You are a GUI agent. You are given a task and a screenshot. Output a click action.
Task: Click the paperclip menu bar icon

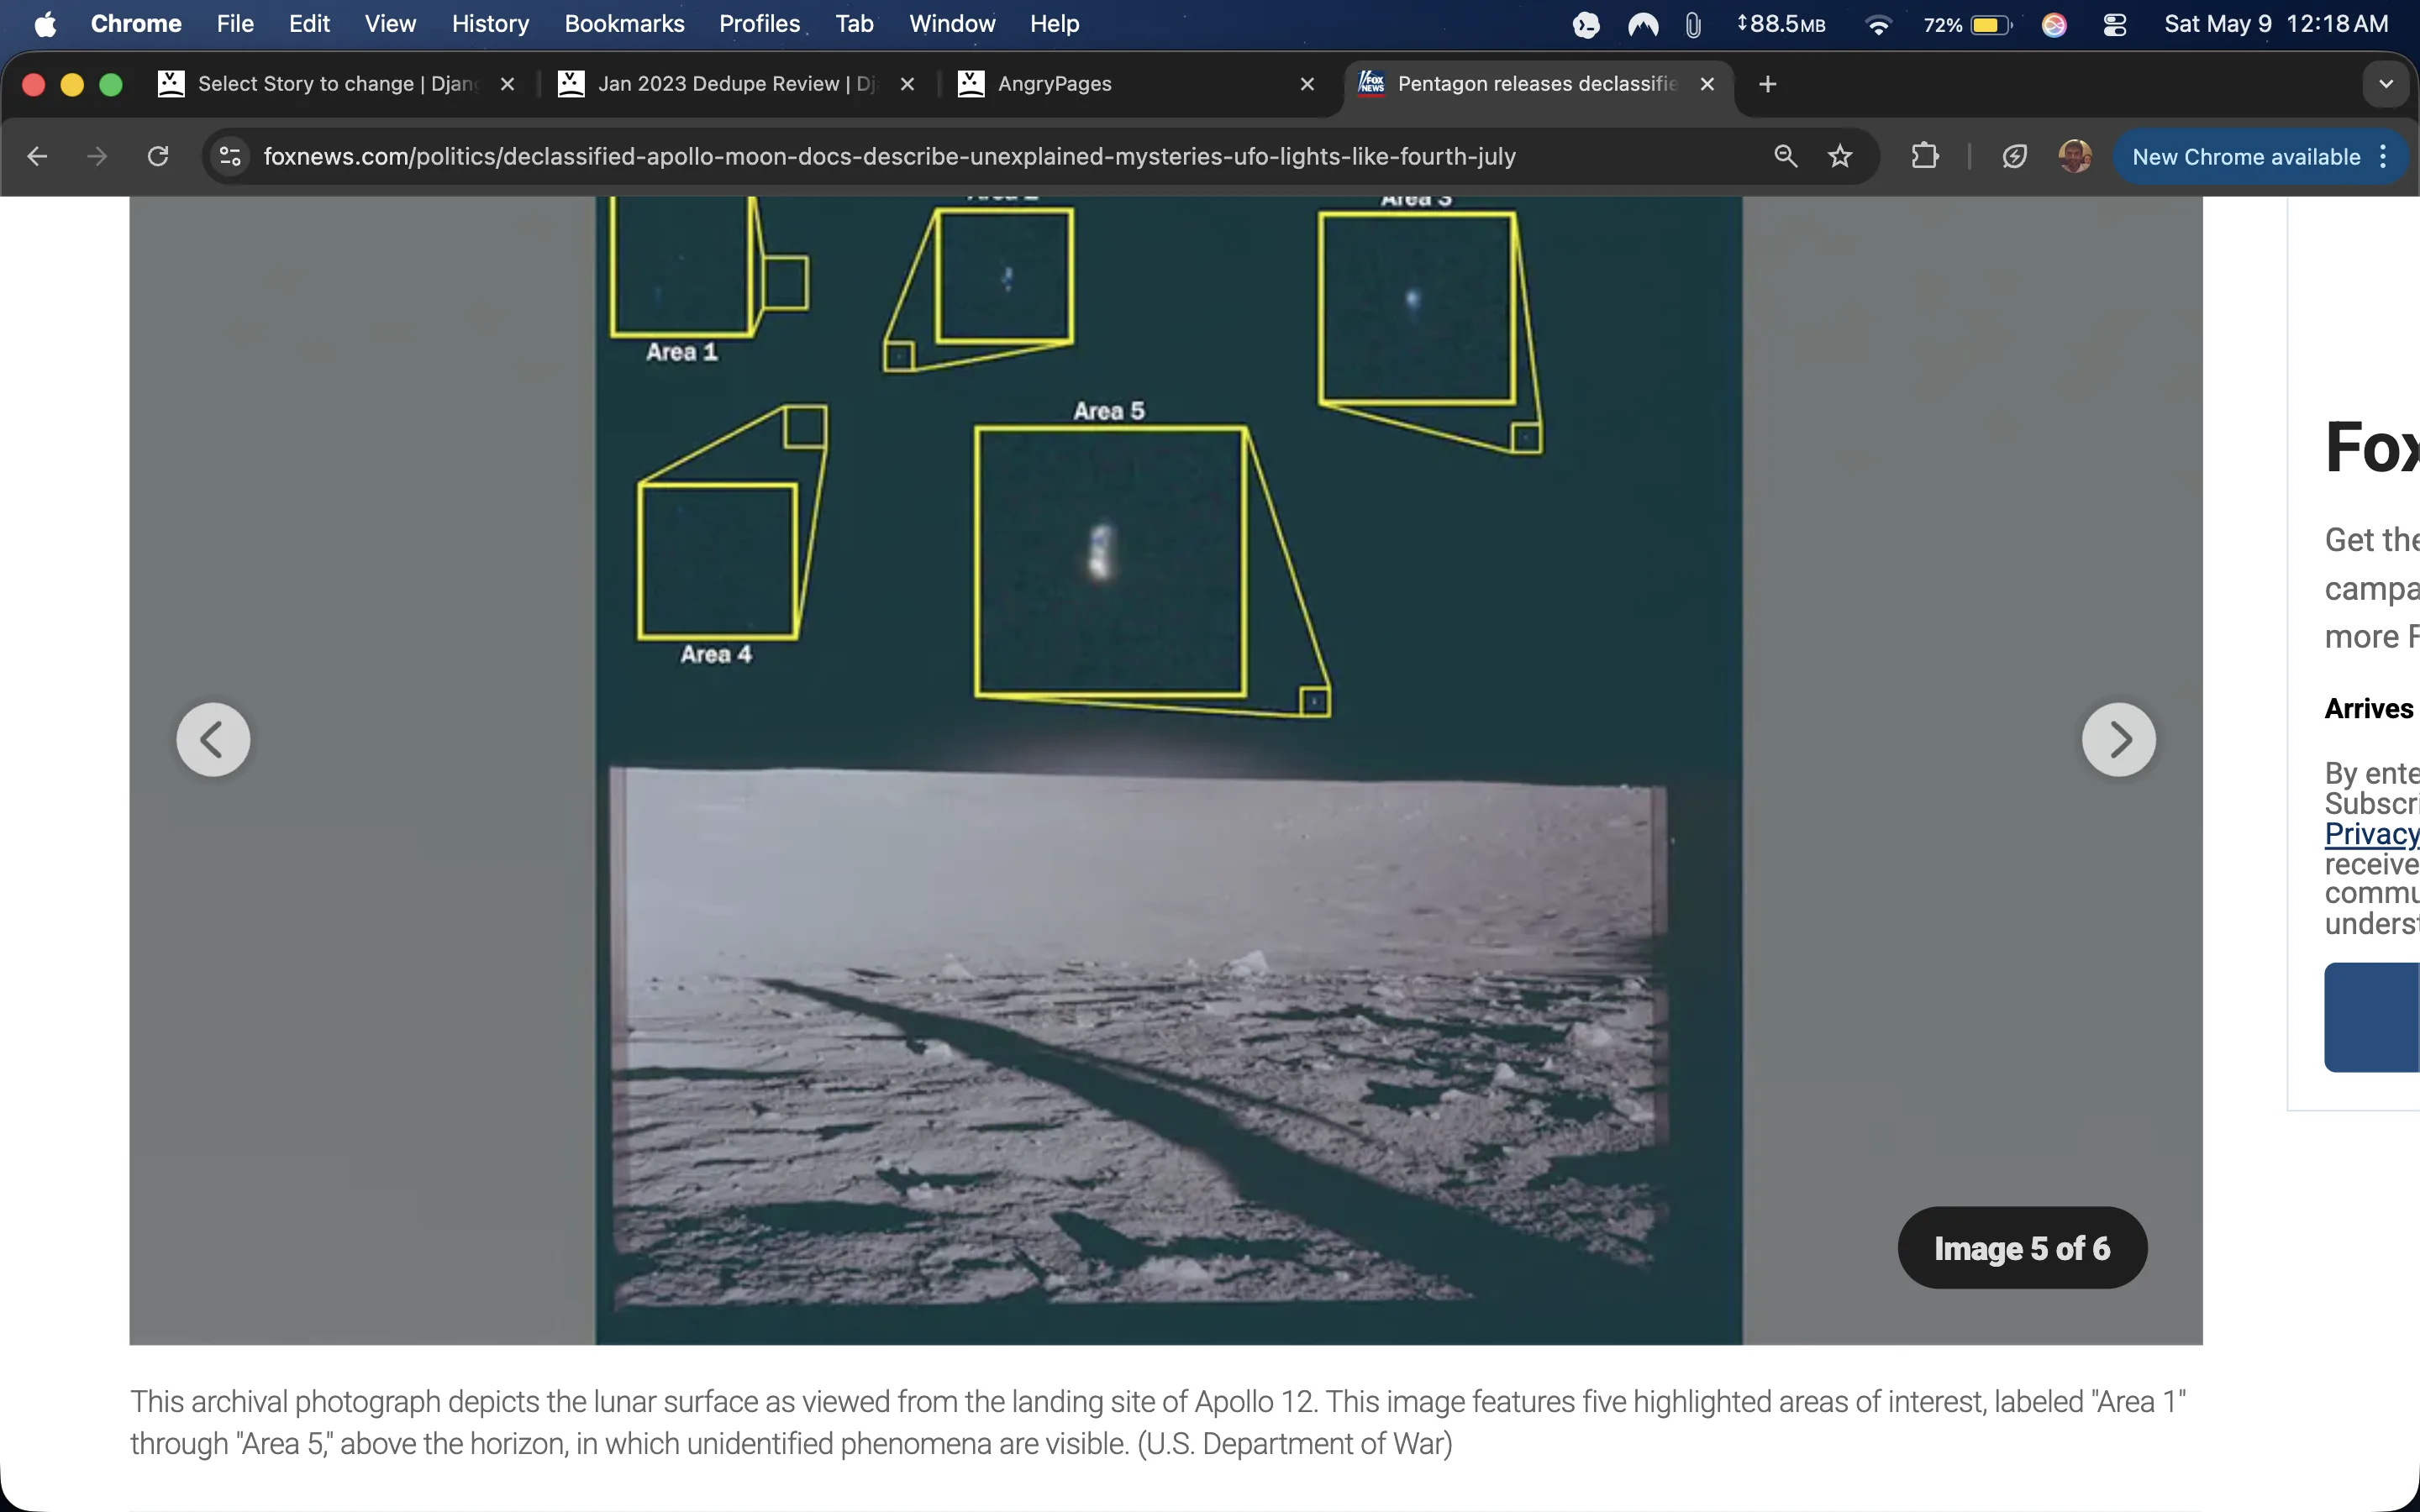(x=1692, y=24)
